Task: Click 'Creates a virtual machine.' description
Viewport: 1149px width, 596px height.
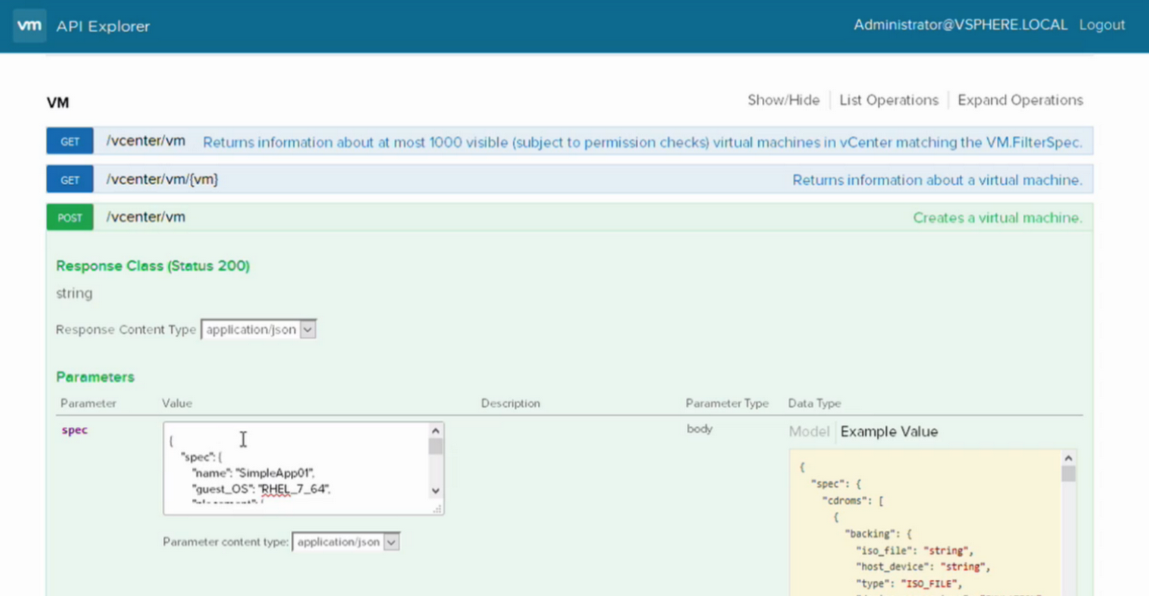Action: [997, 218]
